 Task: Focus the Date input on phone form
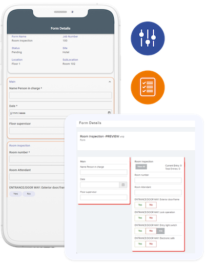[x=60, y=113]
